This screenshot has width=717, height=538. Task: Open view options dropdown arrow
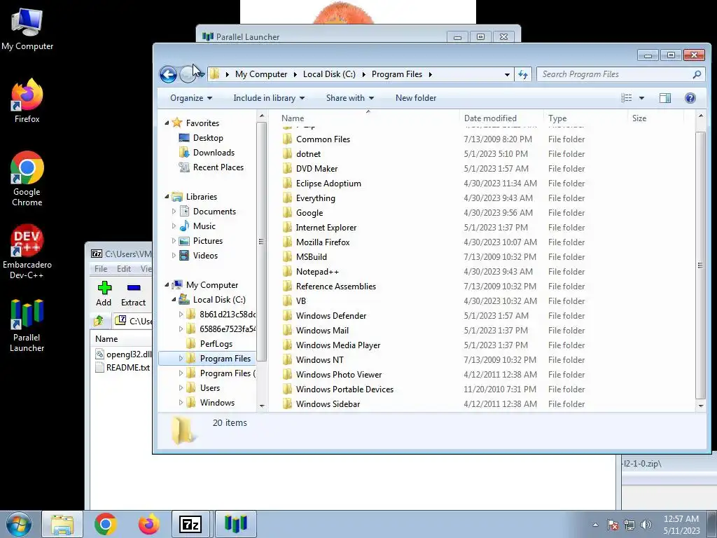pos(641,98)
